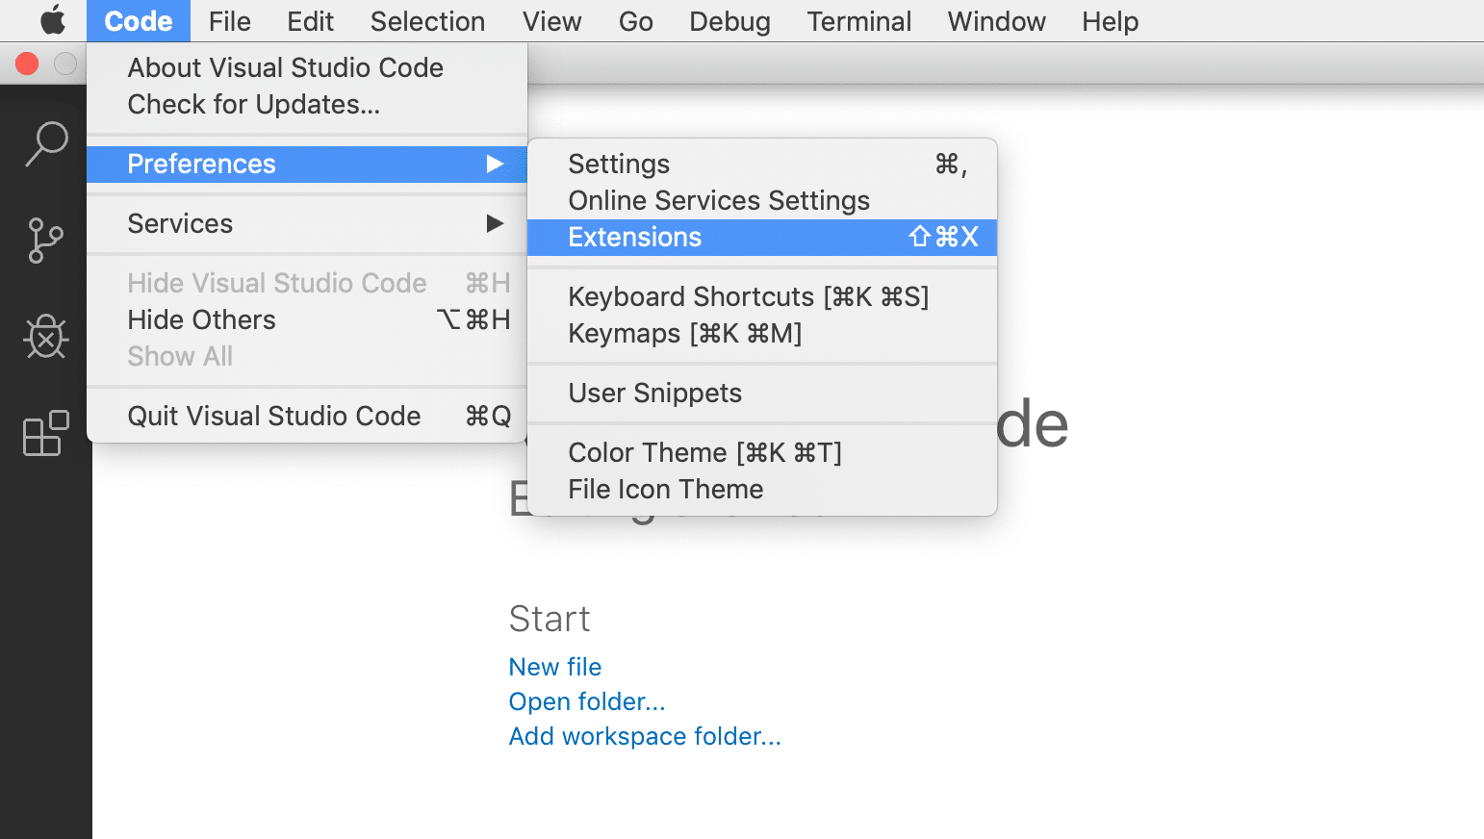Choose Color Theme
Viewport: 1484px width, 839px height.
pyautogui.click(x=762, y=452)
